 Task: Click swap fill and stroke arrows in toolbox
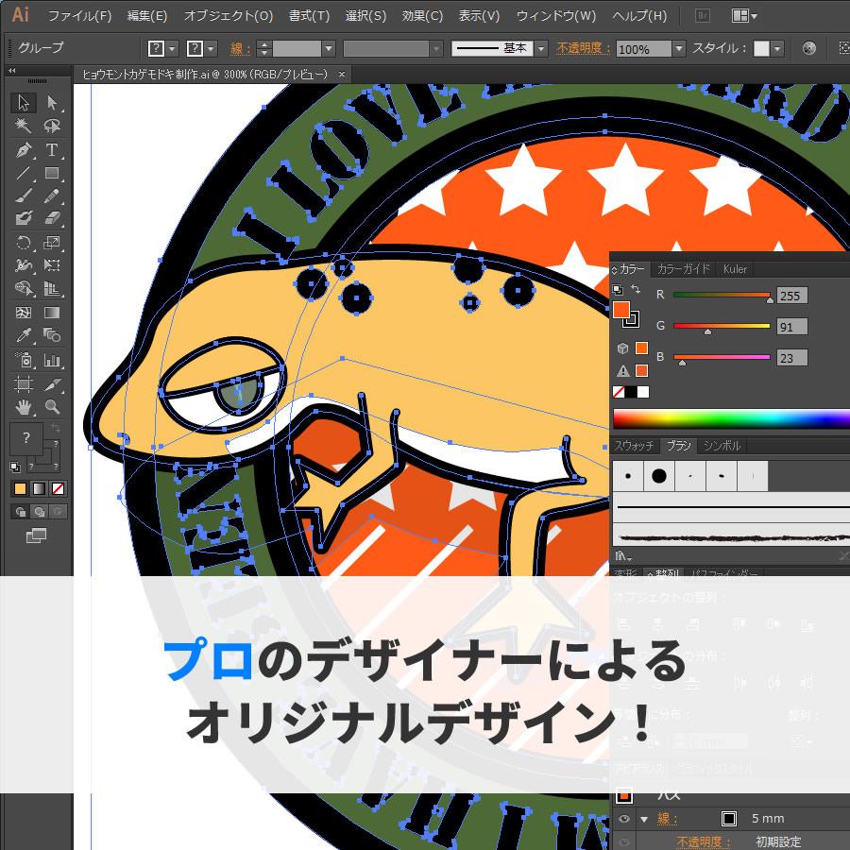pyautogui.click(x=56, y=428)
